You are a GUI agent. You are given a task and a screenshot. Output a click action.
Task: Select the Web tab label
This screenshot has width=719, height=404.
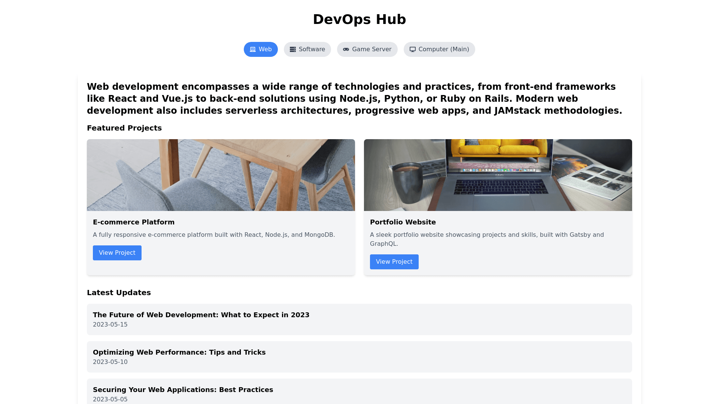click(265, 49)
